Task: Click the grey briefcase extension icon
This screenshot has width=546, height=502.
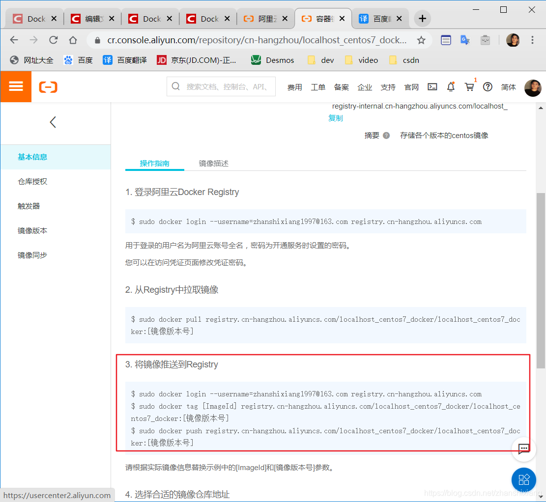Action: click(485, 40)
